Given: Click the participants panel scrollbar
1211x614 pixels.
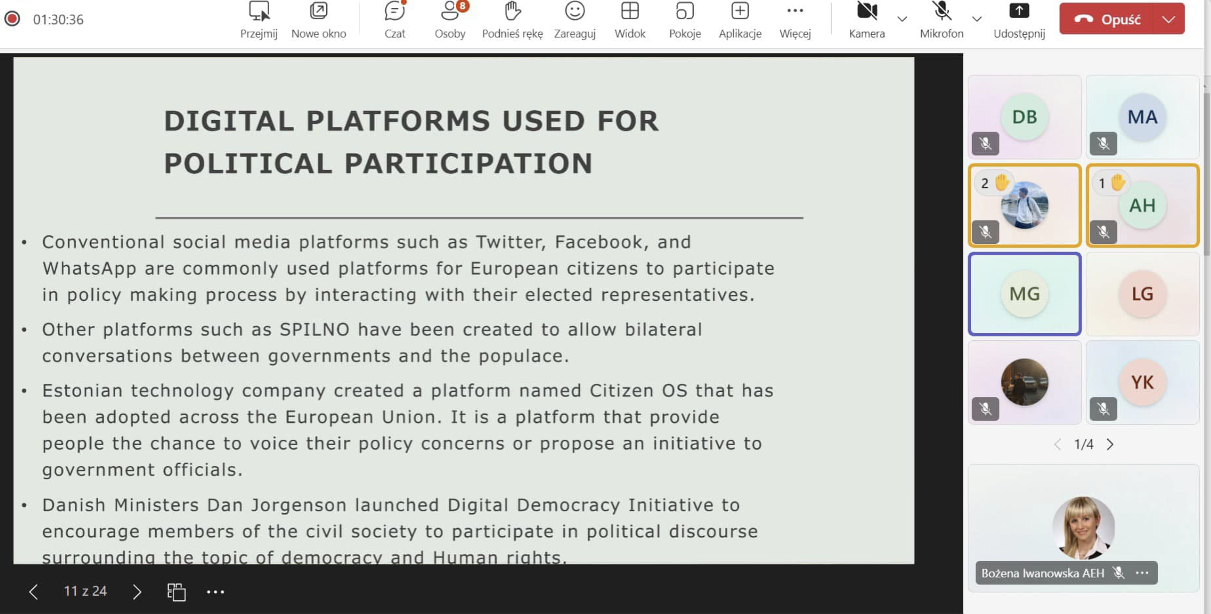Looking at the screenshot, I should [x=1207, y=174].
